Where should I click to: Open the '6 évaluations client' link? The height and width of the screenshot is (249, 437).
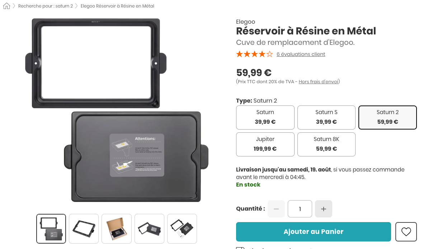[301, 54]
